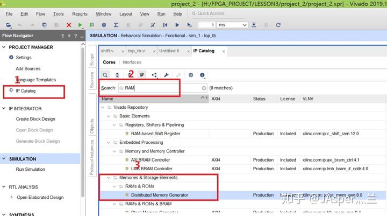Image resolution: width=387 pixels, height=216 pixels.
Task: Open the File menu
Action: click(9, 14)
